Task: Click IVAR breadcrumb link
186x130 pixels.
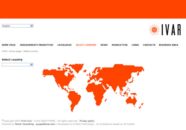Action: click(4, 51)
